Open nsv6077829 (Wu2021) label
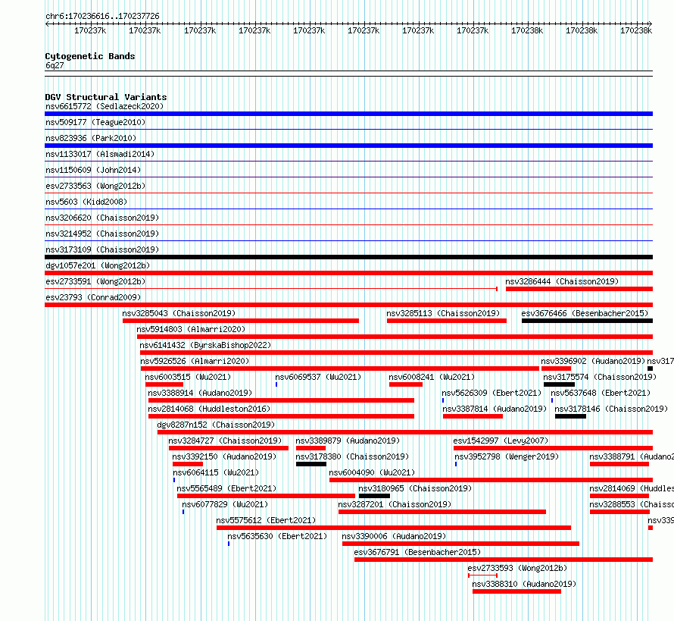 point(225,504)
